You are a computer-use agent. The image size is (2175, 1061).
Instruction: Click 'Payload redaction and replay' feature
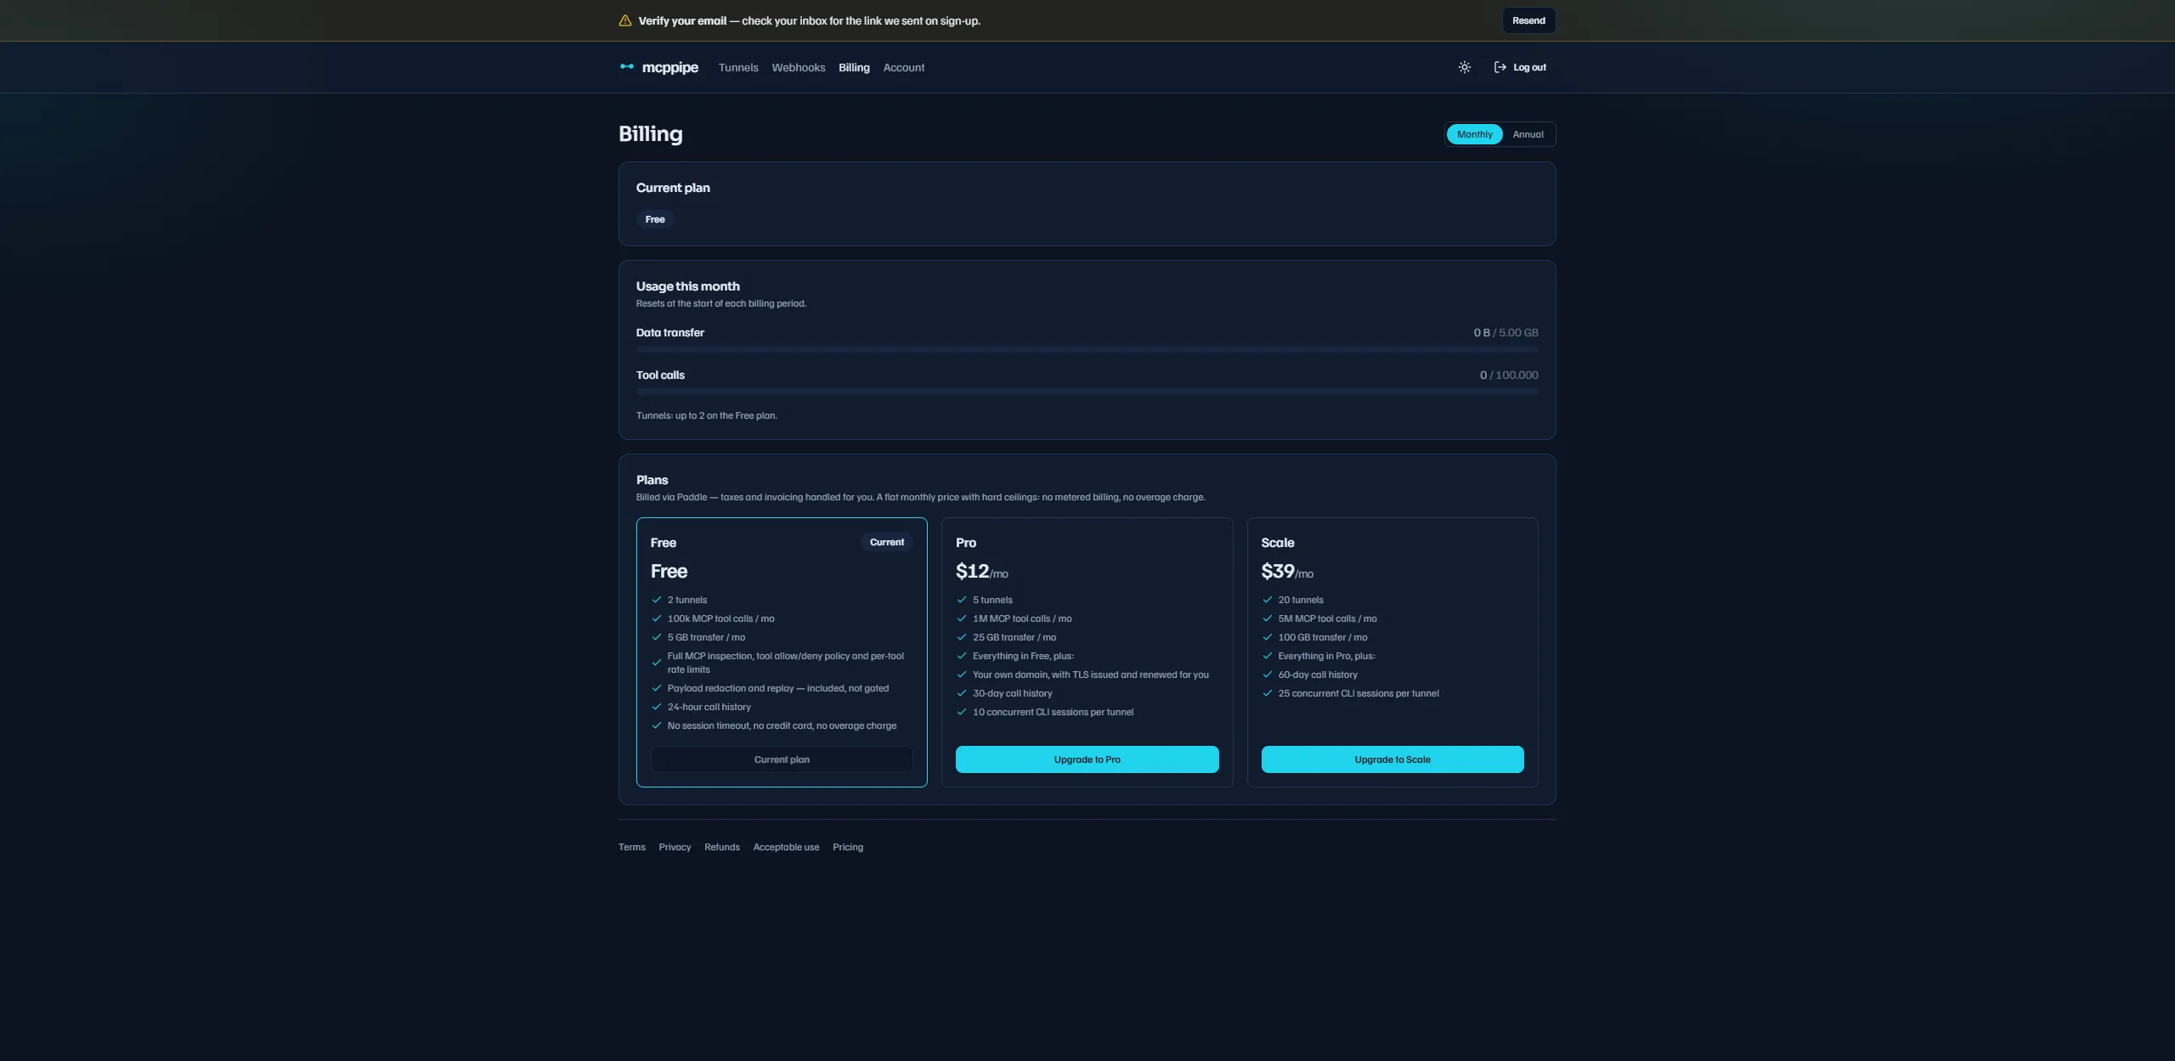tap(778, 688)
